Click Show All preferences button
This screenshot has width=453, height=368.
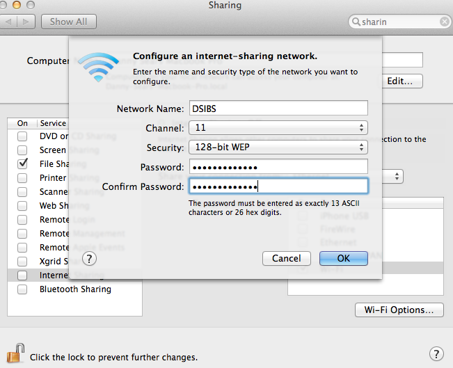(69, 22)
